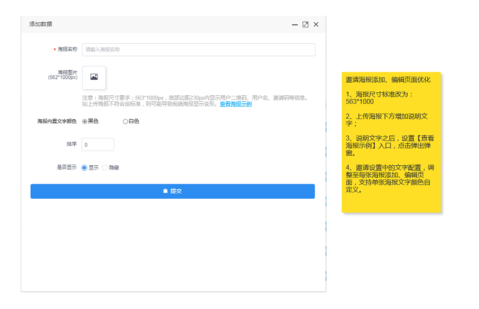Viewport: 479px width, 309px height.
Task: Click sticky note heading 邀请海报添加、编辑页面优化
Action: pos(388,80)
